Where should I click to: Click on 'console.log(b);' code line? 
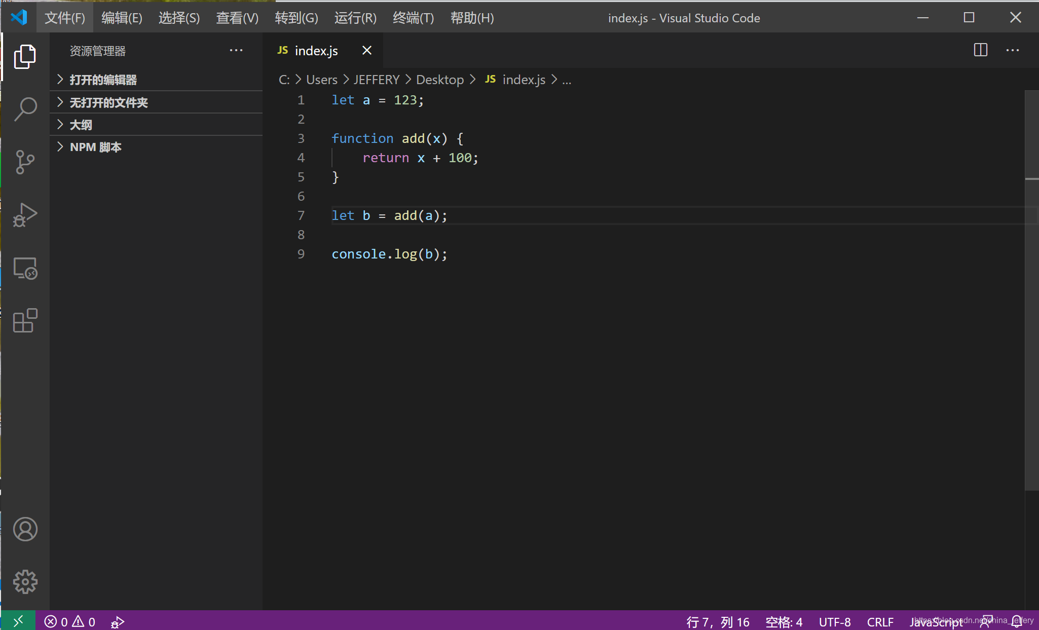[x=389, y=254]
